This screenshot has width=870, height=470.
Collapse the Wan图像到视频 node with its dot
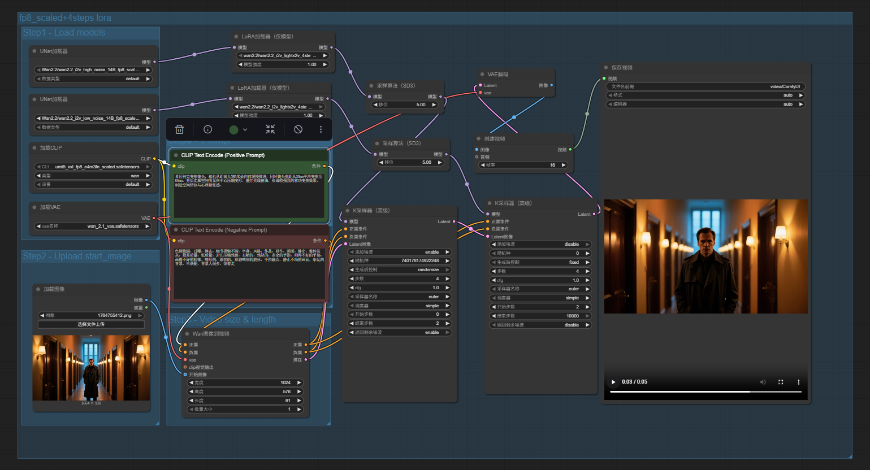[x=187, y=333]
